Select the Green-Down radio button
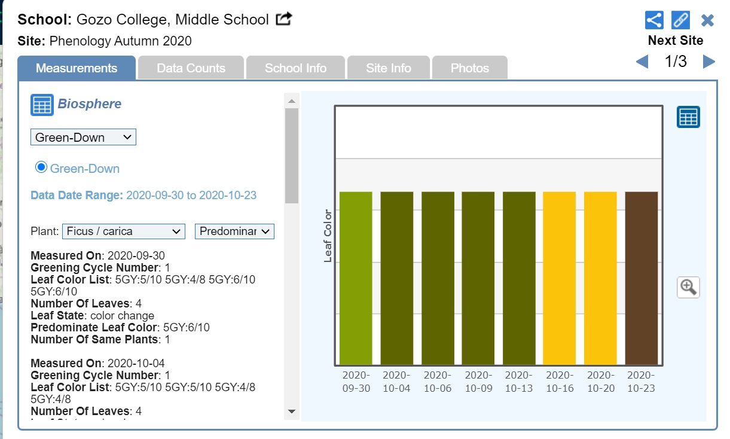 [x=41, y=167]
